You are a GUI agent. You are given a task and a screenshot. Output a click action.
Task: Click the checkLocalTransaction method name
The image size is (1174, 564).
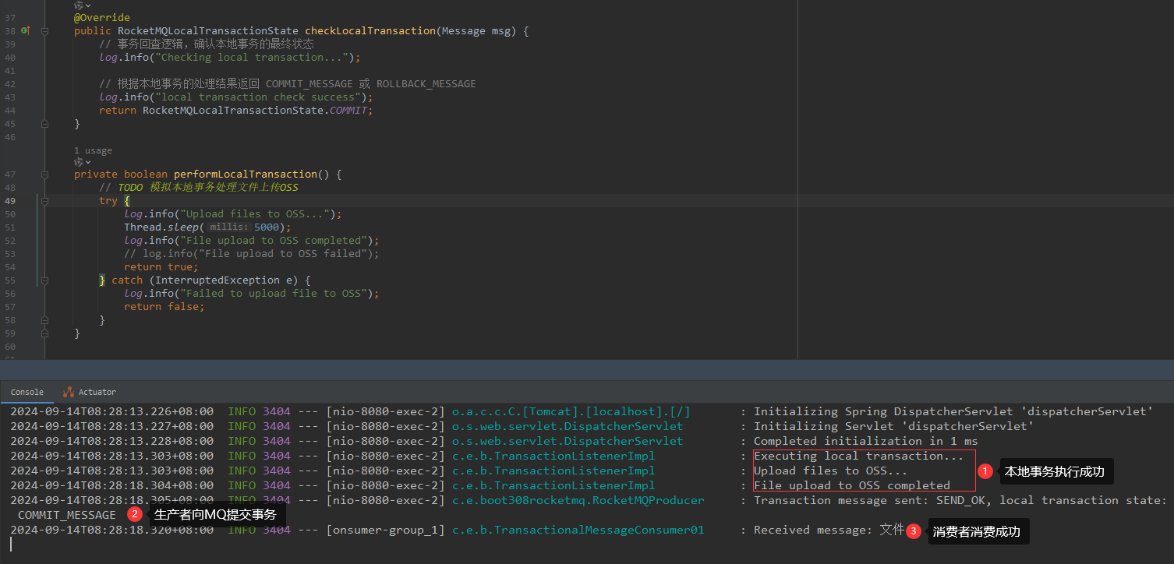point(370,31)
